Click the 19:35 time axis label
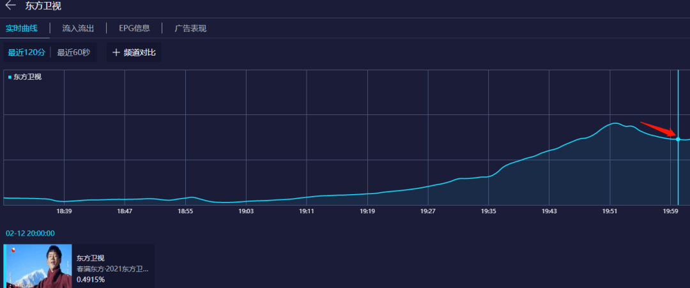This screenshot has height=288, width=690. 489,211
